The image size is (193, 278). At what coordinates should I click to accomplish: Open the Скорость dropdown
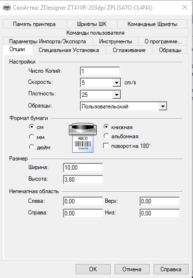pos(116,82)
